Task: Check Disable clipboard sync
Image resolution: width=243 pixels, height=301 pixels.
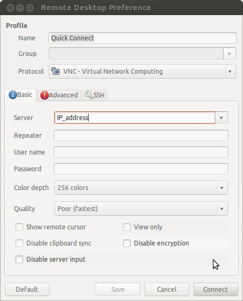Action: coord(19,243)
